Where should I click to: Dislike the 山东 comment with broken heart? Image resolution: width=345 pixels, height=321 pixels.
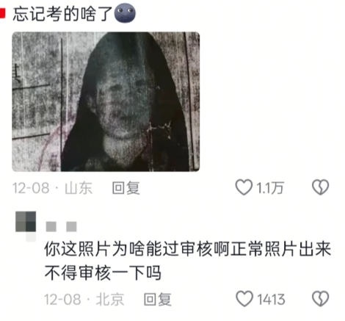click(x=320, y=187)
